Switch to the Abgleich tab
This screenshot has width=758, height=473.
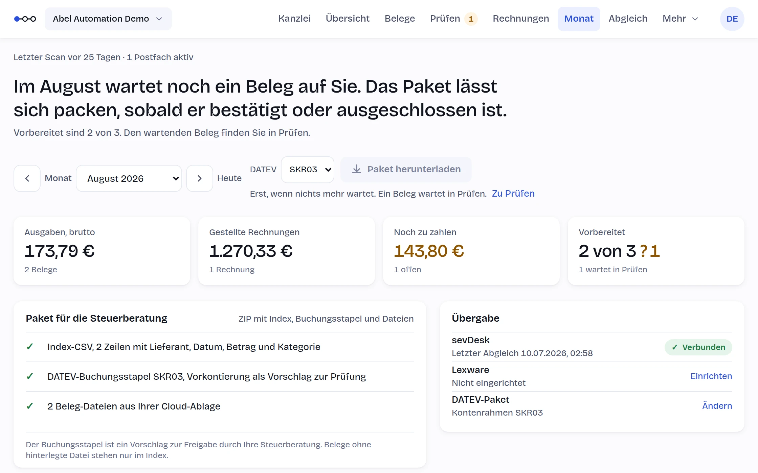click(x=628, y=19)
